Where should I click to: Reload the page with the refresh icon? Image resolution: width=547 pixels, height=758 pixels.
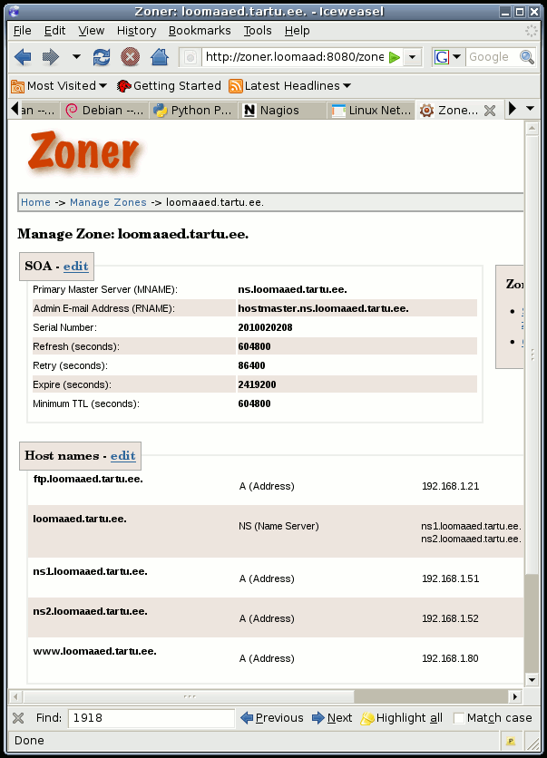click(101, 57)
